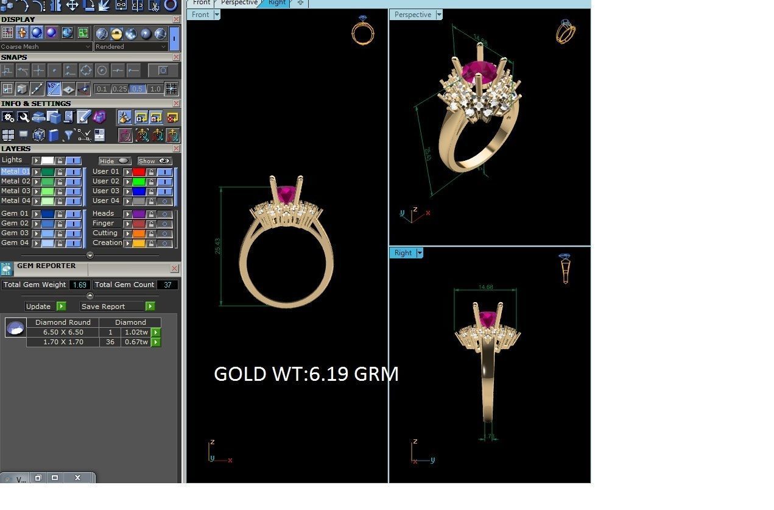Toggle visibility of User 04 layer

tap(164, 201)
